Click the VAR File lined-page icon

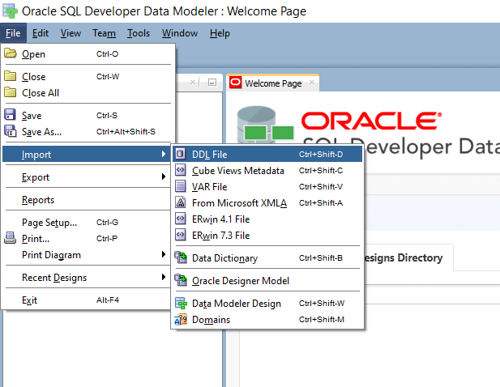[180, 186]
